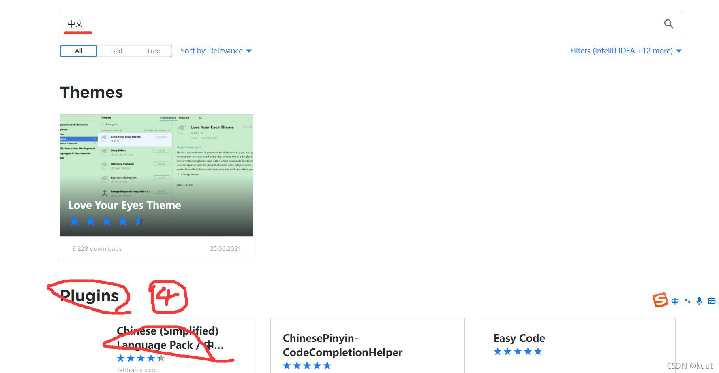Click the JetBrains s.r.o. vendor text
This screenshot has width=719, height=373.
(x=137, y=370)
